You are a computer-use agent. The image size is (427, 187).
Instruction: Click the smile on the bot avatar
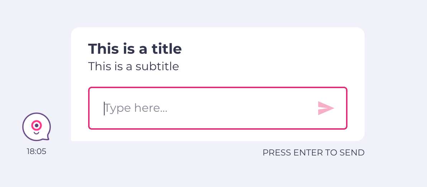37,133
